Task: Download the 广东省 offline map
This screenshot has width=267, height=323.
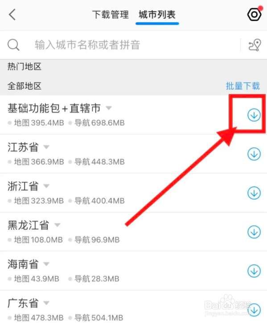Action: 254,310
